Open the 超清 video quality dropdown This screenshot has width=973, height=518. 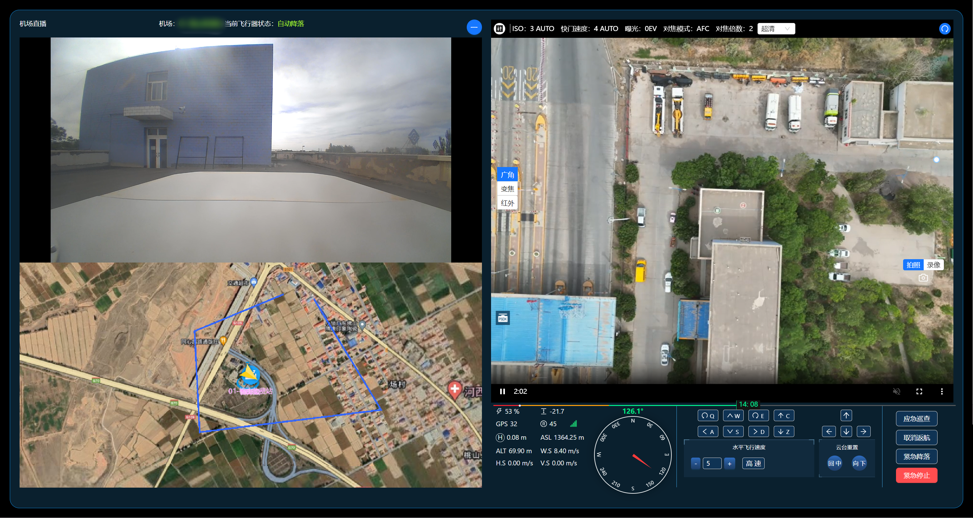pyautogui.click(x=776, y=29)
